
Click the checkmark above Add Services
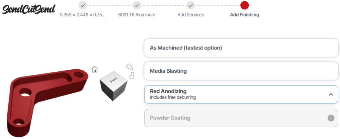coord(190,5)
